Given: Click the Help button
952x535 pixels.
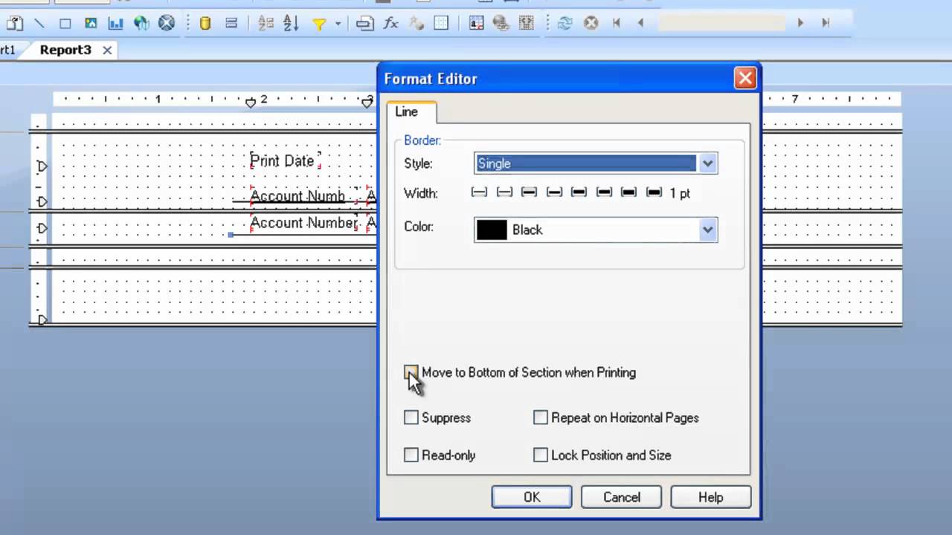Looking at the screenshot, I should click(x=710, y=497).
